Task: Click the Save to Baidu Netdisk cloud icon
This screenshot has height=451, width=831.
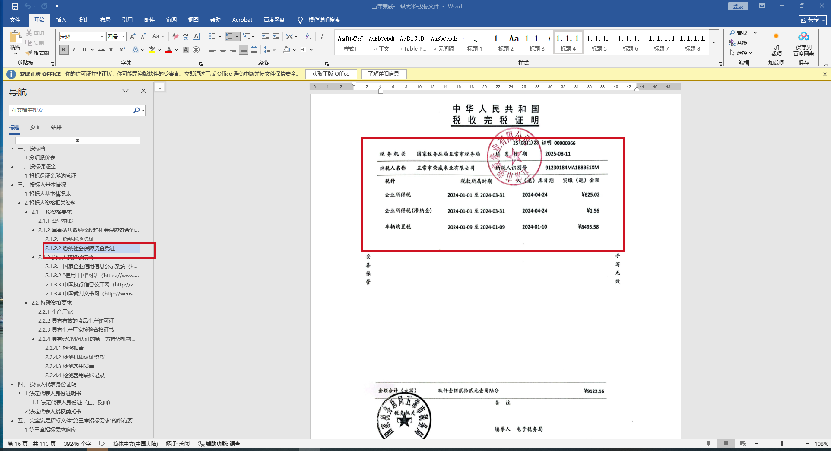Action: click(x=804, y=36)
